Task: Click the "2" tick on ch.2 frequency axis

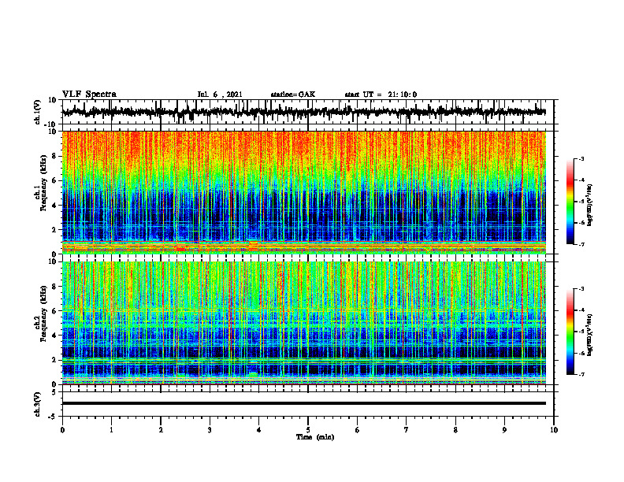Action: click(54, 360)
